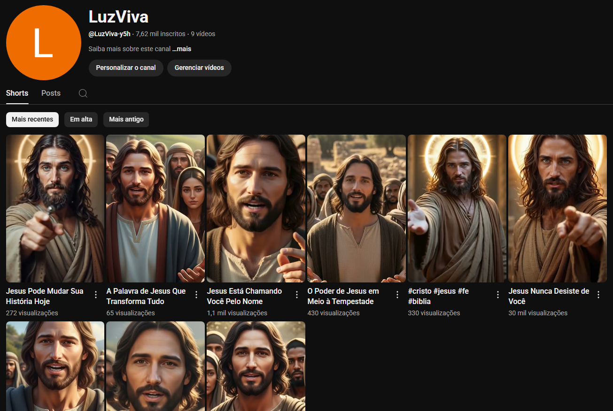The width and height of the screenshot is (613, 411).
Task: Click the orange LuzViva channel avatar
Action: click(44, 43)
